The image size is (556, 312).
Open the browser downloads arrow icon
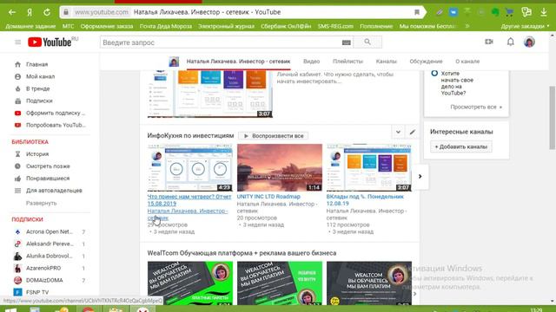point(544,12)
